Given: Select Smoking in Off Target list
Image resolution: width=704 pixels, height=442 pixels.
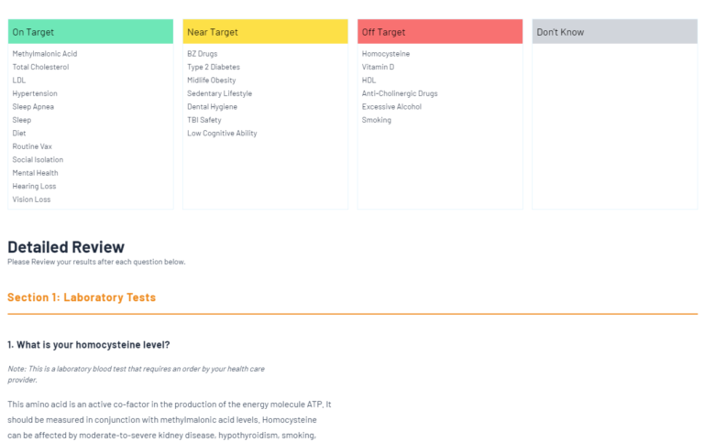Looking at the screenshot, I should (x=377, y=120).
